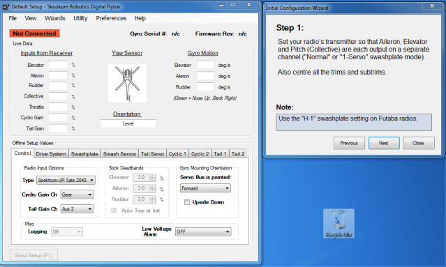Toggle Auto Trim at Init checkbox
Image resolution: width=446 pixels, height=267 pixels.
tap(114, 211)
